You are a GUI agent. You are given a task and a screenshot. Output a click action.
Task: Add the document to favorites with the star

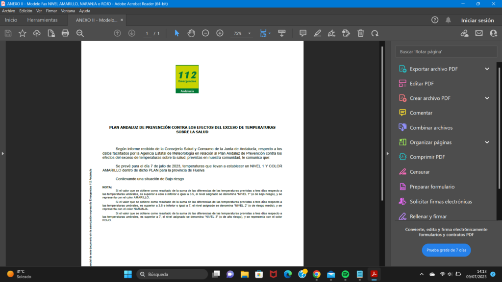(22, 33)
